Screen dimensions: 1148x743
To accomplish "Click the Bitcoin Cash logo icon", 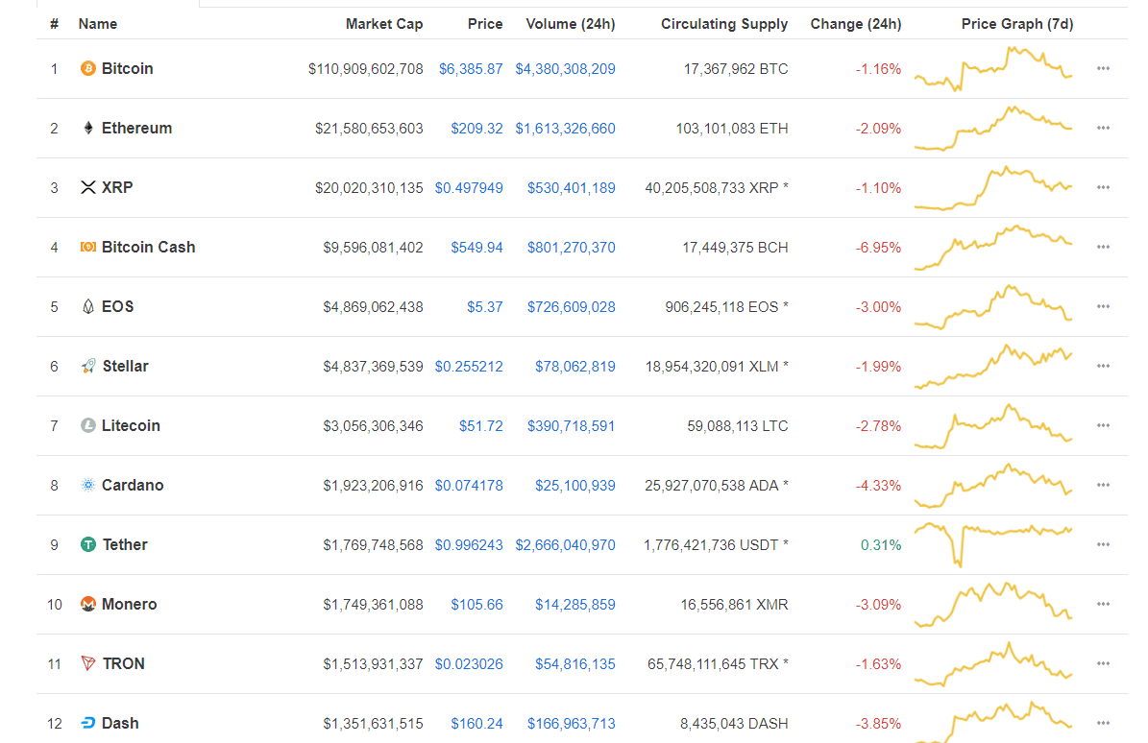I will click(87, 247).
